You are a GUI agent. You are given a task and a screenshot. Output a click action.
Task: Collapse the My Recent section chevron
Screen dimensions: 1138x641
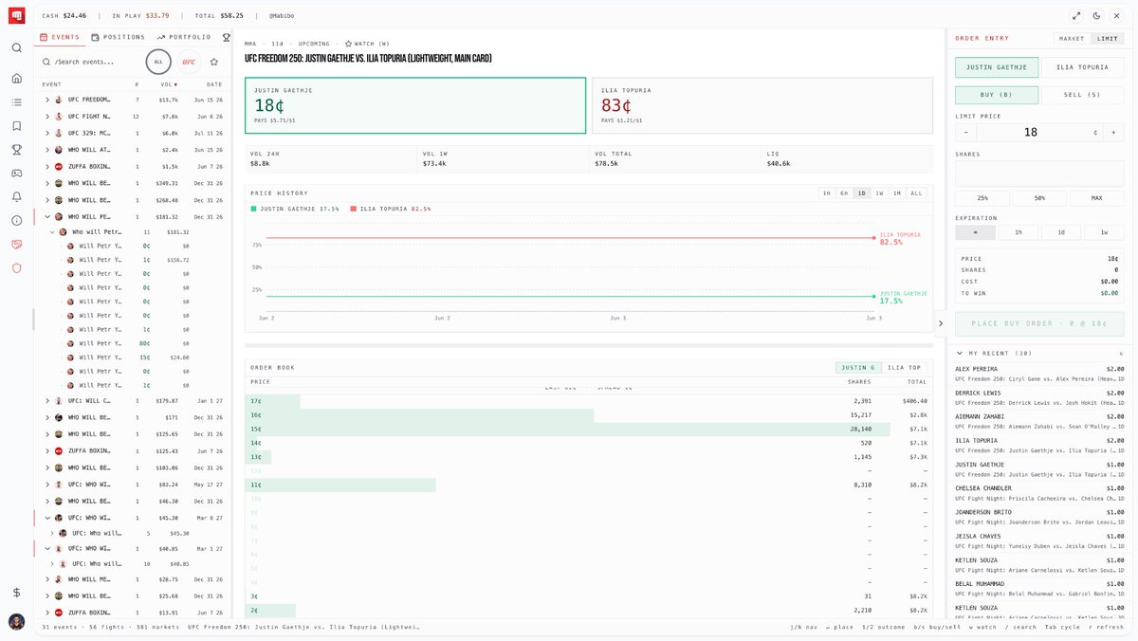tap(959, 353)
